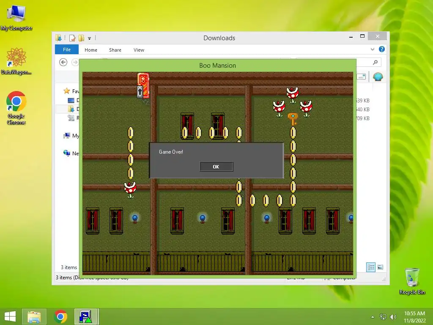The image size is (433, 325).
Task: Open Chrome from the taskbar
Action: (60, 317)
